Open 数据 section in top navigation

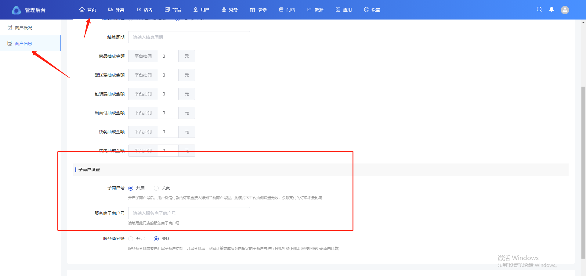tap(315, 10)
